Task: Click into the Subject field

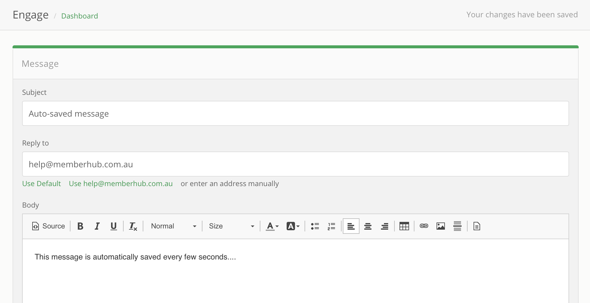Action: 296,113
